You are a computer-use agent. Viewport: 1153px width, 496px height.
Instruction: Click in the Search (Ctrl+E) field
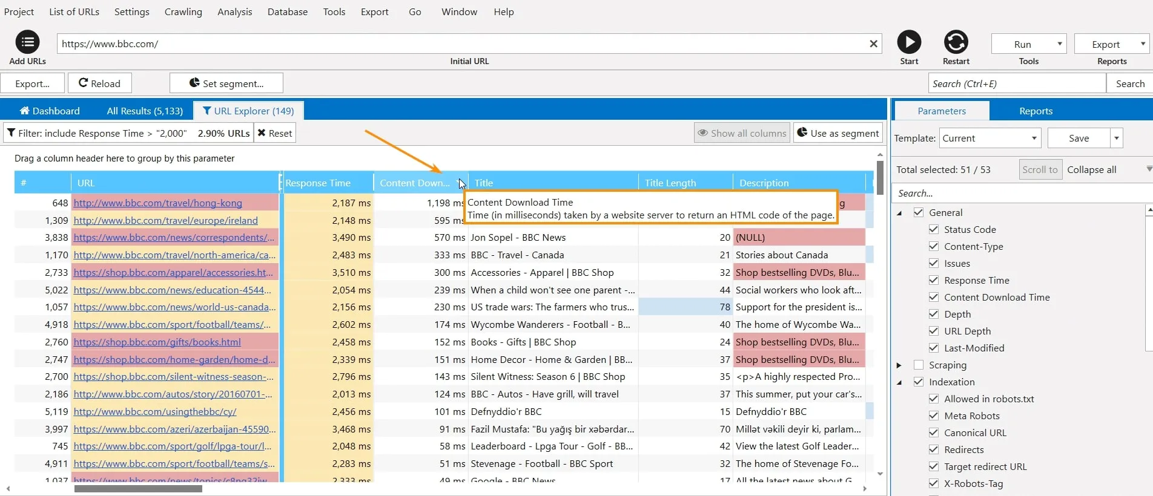[x=1017, y=83]
